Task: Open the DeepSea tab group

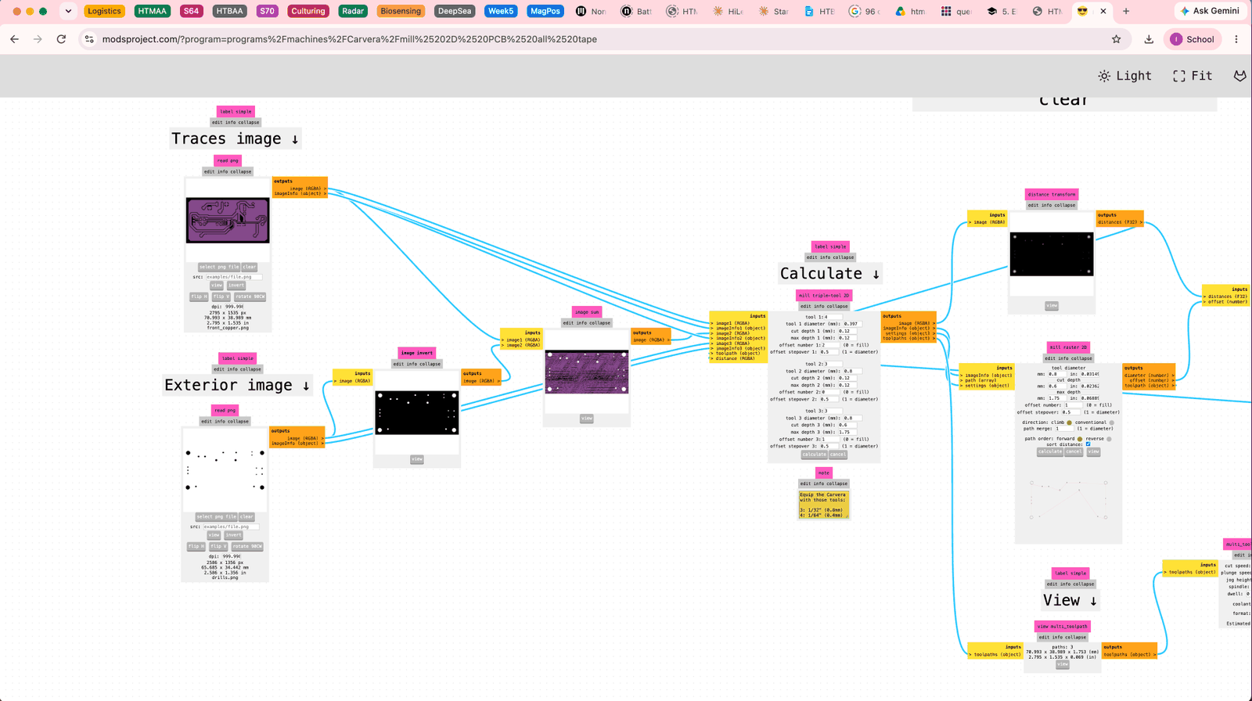Action: (x=455, y=11)
